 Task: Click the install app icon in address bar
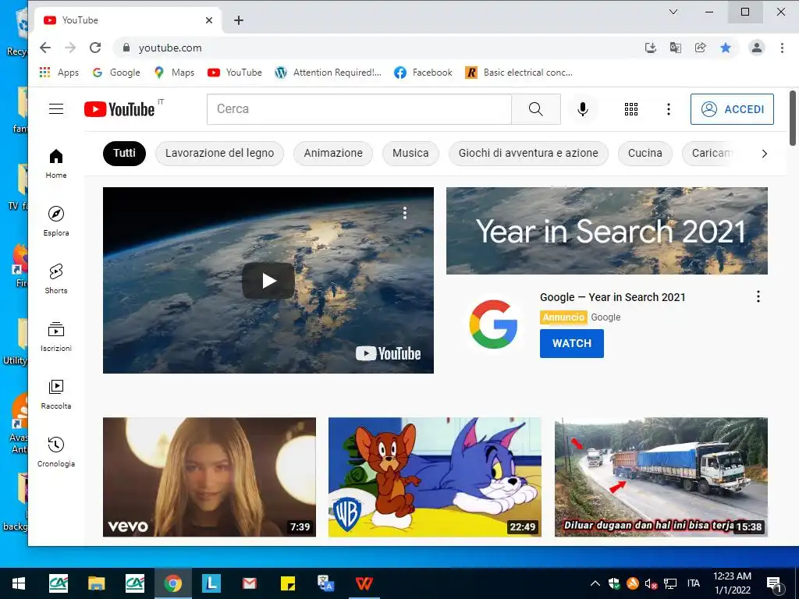tap(650, 48)
